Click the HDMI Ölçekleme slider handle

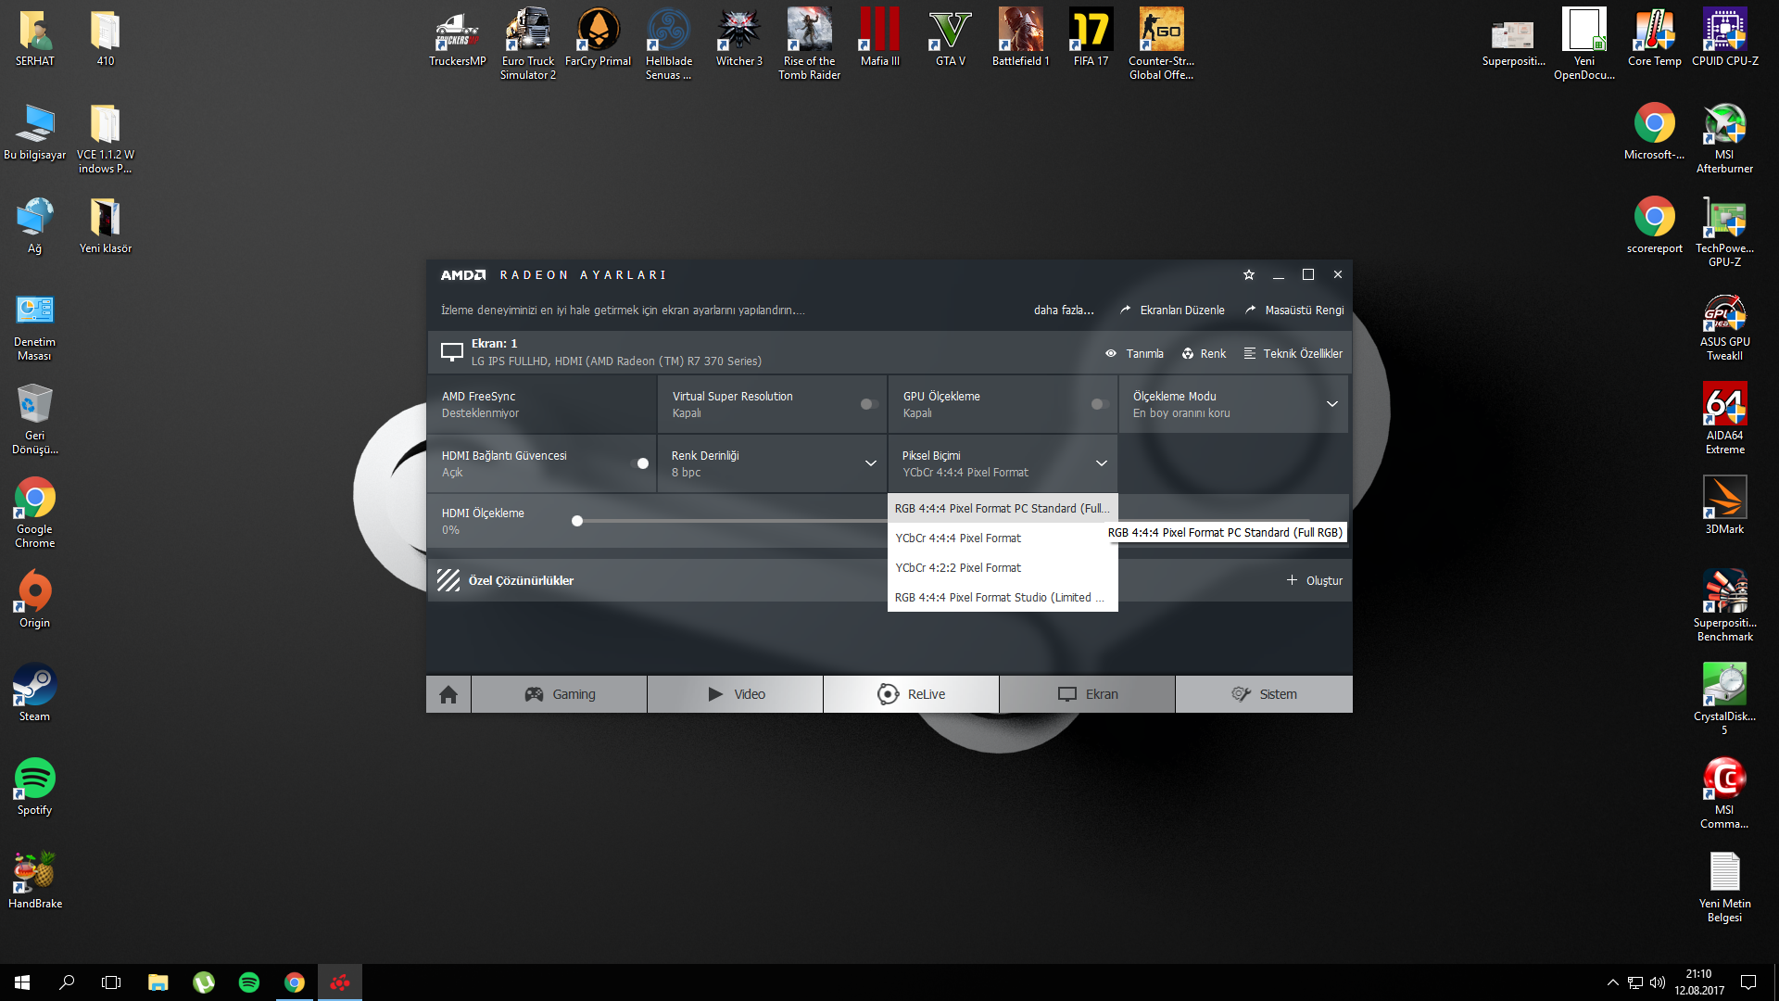[577, 521]
